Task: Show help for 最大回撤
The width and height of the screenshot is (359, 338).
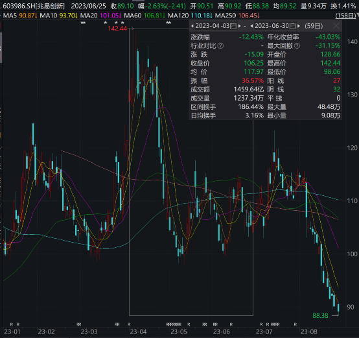Action: (x=297, y=46)
